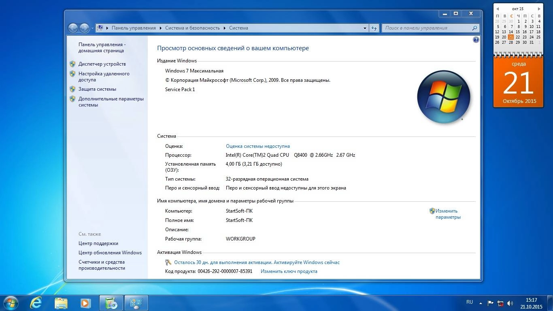Viewport: 553px width, 311px height.
Task: Click the volume speaker tray icon
Action: point(510,303)
